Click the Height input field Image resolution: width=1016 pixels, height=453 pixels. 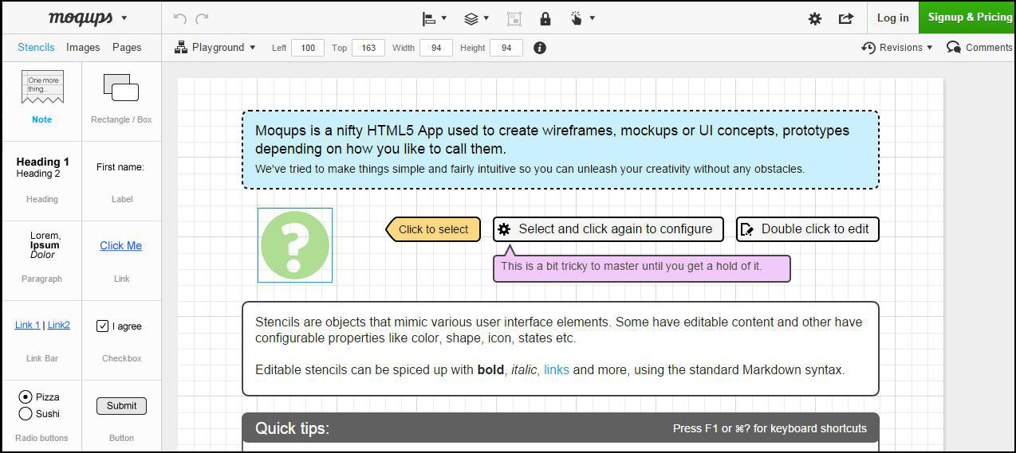pos(506,48)
